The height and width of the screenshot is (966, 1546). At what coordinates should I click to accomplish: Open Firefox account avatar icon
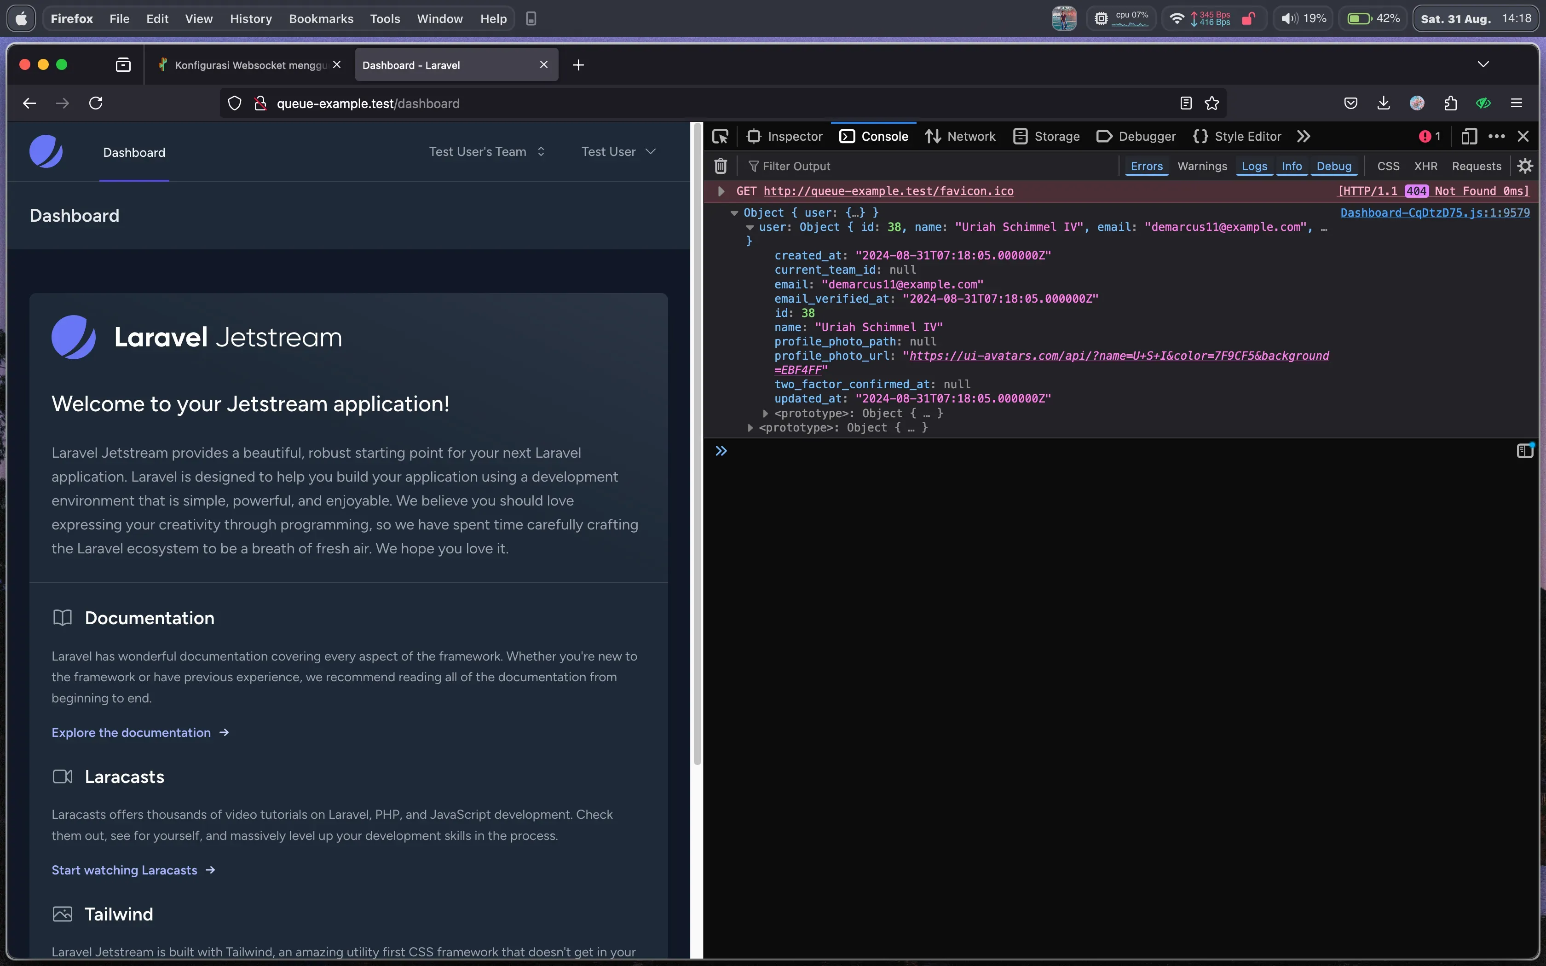[x=1417, y=103]
